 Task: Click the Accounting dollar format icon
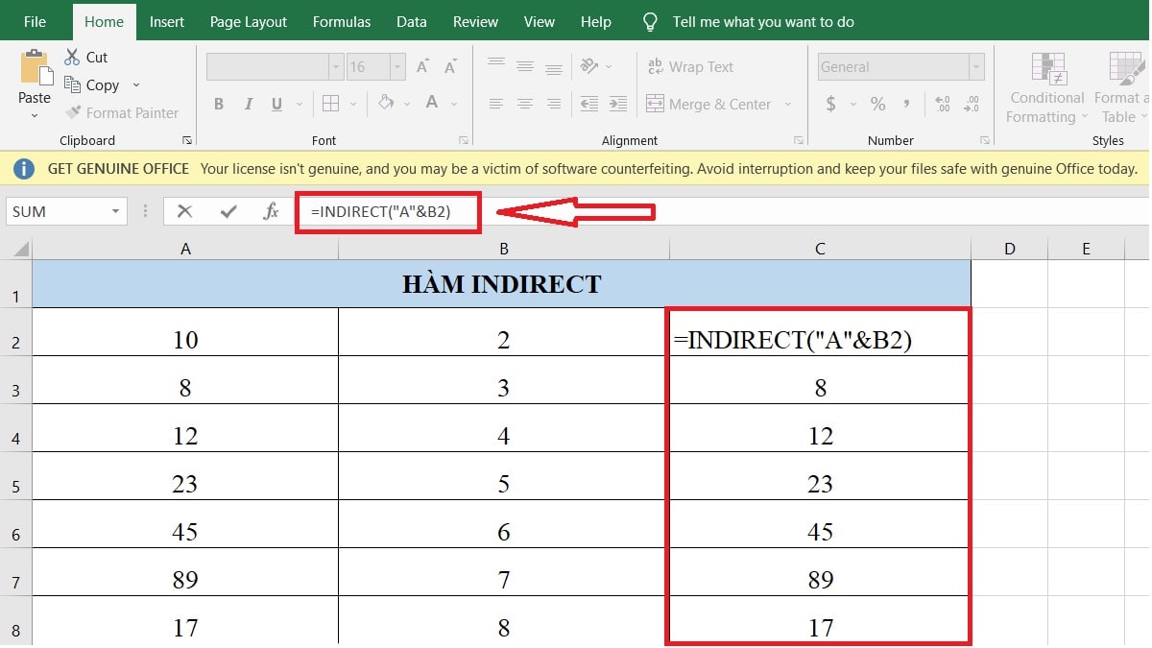coord(830,104)
